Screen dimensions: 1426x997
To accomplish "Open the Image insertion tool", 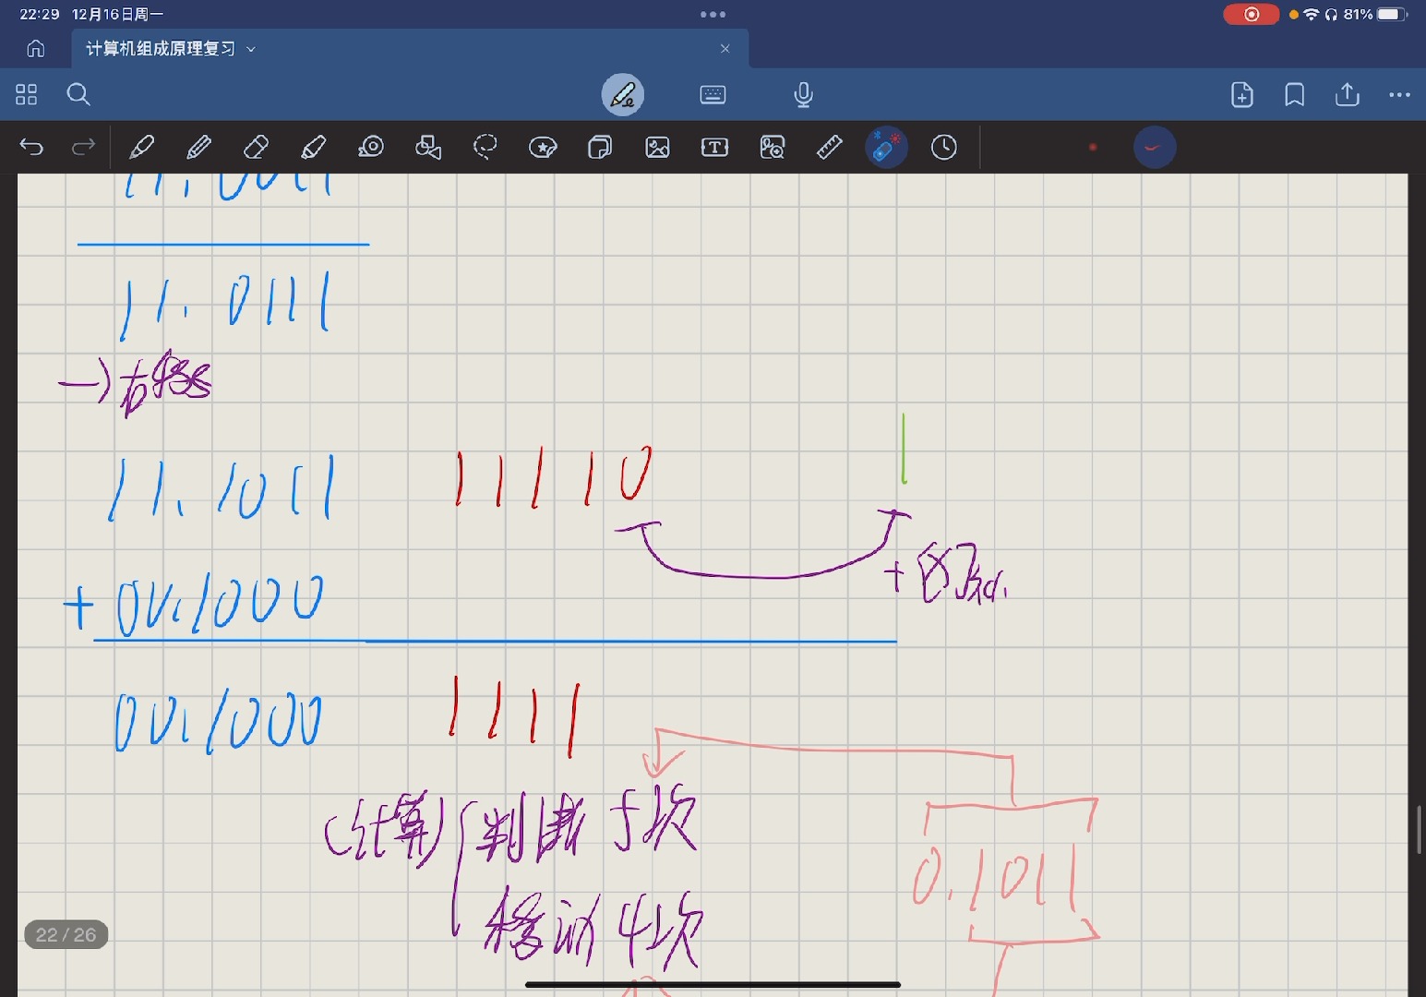I will point(657,147).
